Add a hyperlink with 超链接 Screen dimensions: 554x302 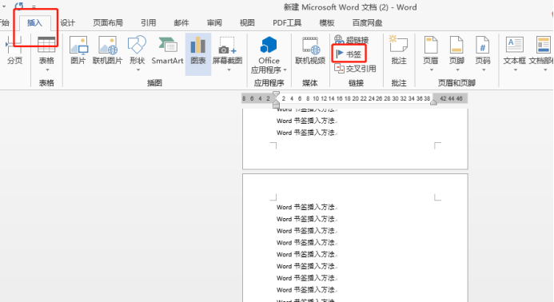pos(352,40)
